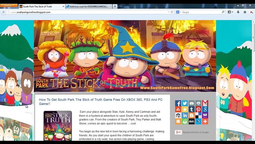Click the yellow star favorites icon

click(185, 109)
